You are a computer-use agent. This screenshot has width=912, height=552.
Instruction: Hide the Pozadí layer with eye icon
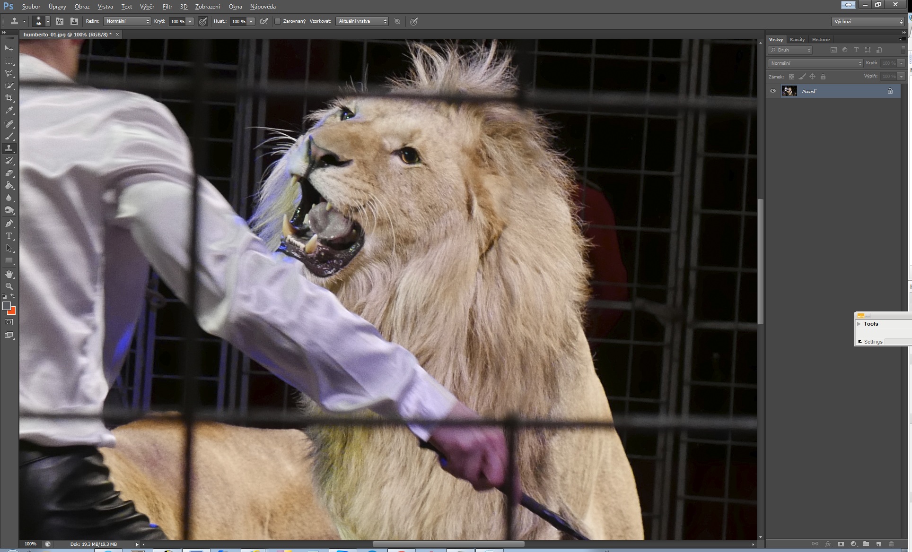[x=773, y=91]
